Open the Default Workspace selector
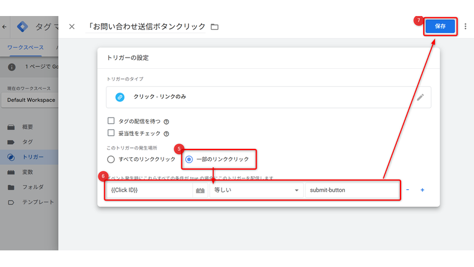 tap(30, 100)
